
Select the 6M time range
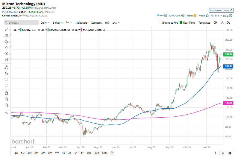[x=50, y=153]
